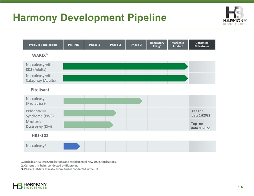Click the Myotonic Dystrophy (DM) row label
Image resolution: width=254 pixels, height=196 pixels.
[39, 124]
